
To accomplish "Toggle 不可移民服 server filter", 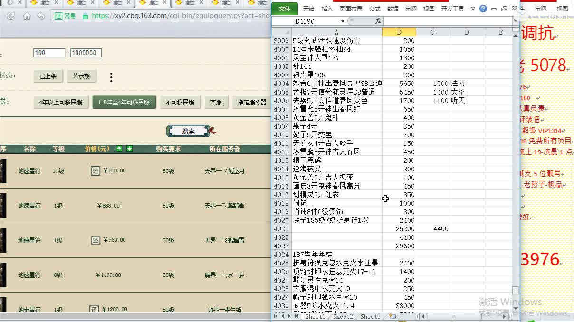I will tap(180, 102).
